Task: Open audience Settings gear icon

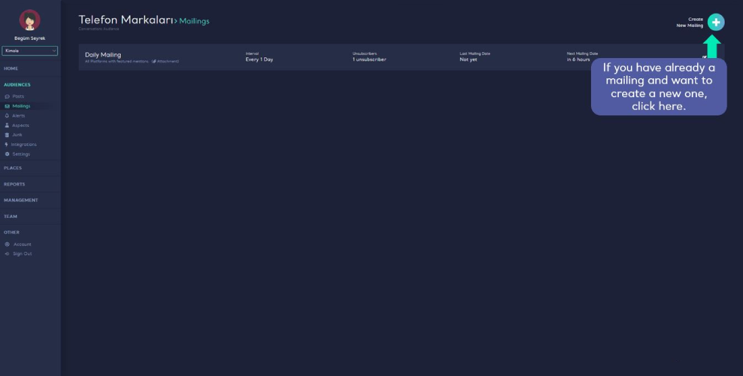Action: (7, 154)
